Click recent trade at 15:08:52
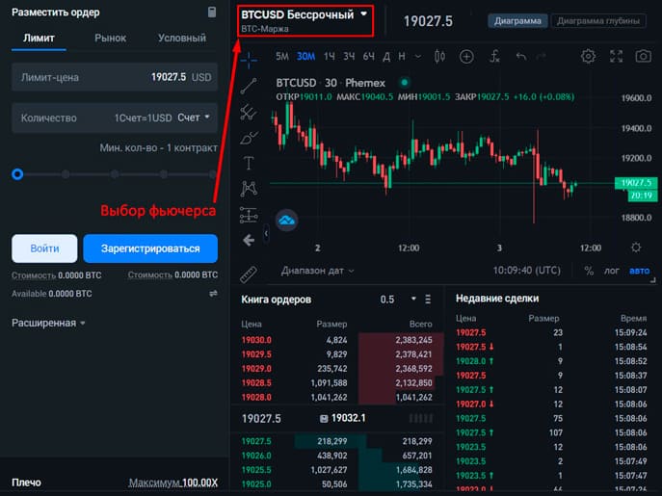 point(551,361)
